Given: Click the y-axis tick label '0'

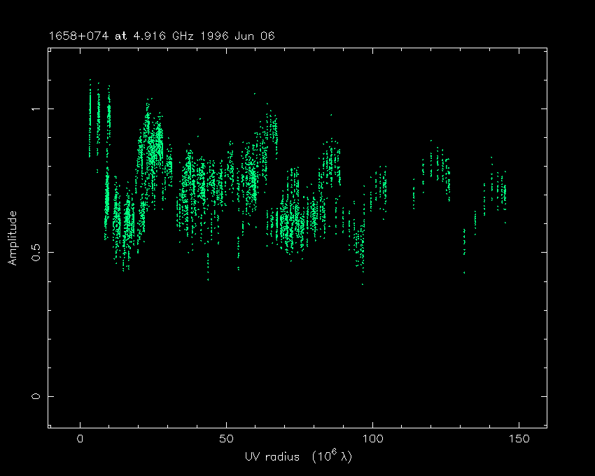Looking at the screenshot, I should pos(35,396).
